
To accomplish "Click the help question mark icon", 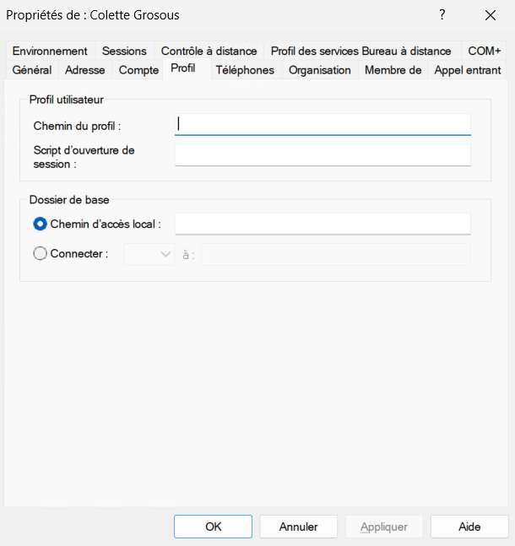I will coord(442,15).
